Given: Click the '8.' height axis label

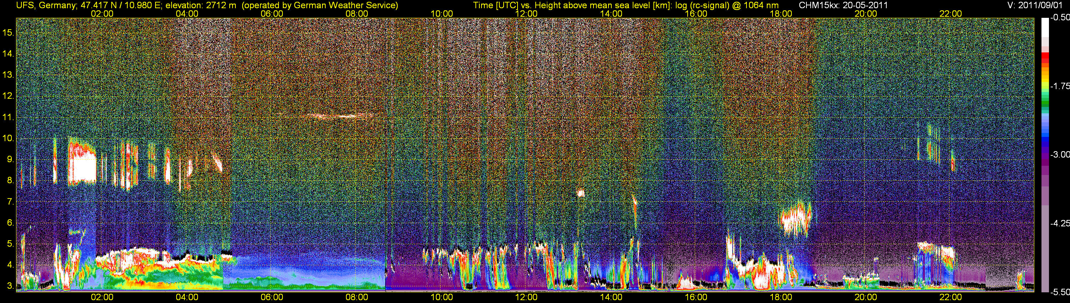Looking at the screenshot, I should coord(11,181).
